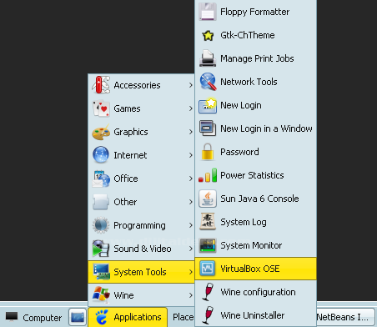Screen dimensions: 377x327
Task: Launch System Monitor from System Tools
Action: click(256, 245)
